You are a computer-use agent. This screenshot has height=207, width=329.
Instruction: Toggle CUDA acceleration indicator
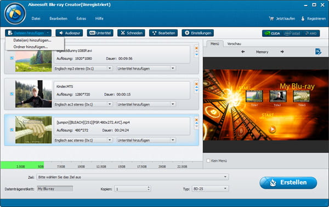click(x=272, y=33)
